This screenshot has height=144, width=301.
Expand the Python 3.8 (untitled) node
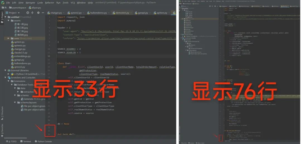(8, 74)
